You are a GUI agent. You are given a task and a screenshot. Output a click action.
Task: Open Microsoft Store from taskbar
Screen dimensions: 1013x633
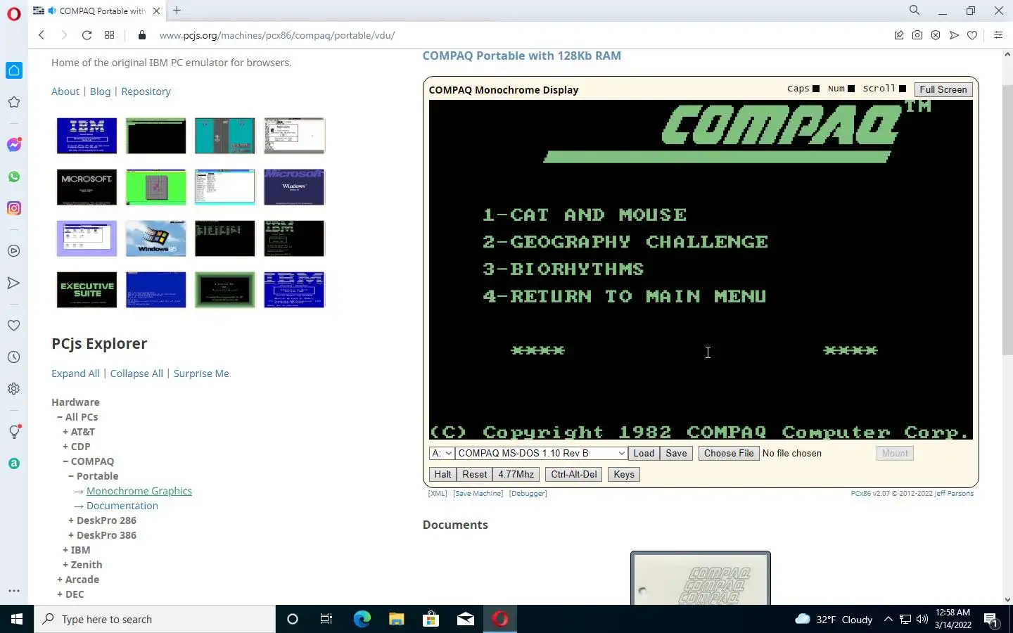click(x=431, y=619)
